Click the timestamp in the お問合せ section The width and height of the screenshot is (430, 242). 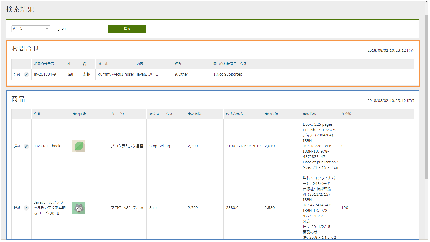coord(391,50)
